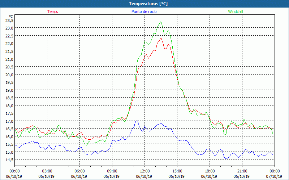289x180 pixels.
Task: Click the "18,0" y-axis value
Action: pos(9,105)
